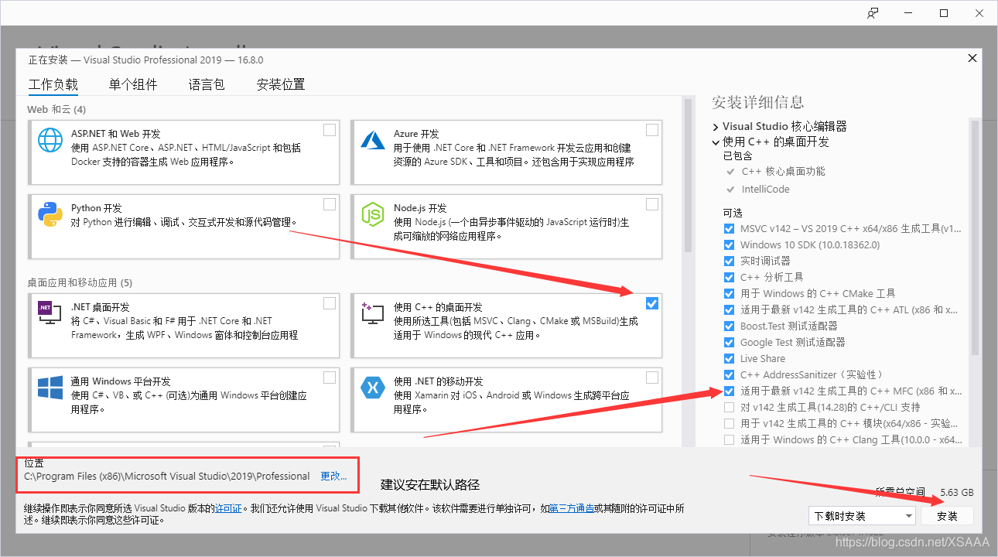Open the 许可证 link
This screenshot has height=557, width=998.
point(228,509)
